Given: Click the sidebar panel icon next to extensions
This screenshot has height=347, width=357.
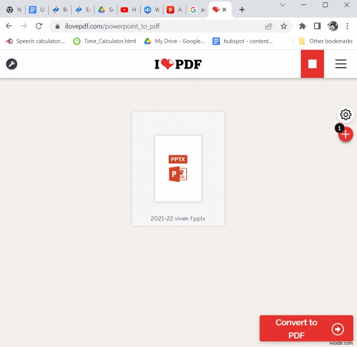Looking at the screenshot, I should point(317,26).
